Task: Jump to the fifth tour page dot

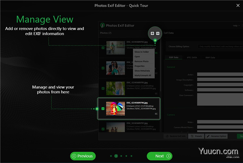Action: tap(131, 156)
